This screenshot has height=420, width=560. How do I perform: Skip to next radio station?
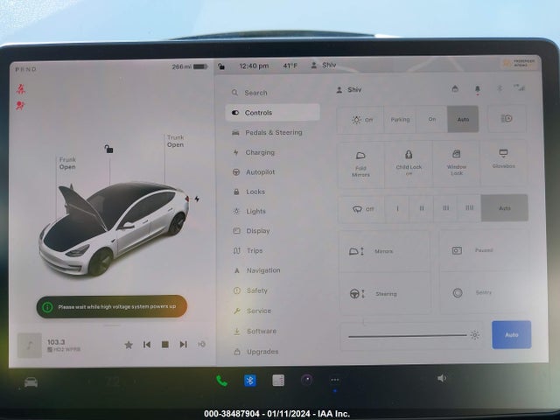(183, 344)
